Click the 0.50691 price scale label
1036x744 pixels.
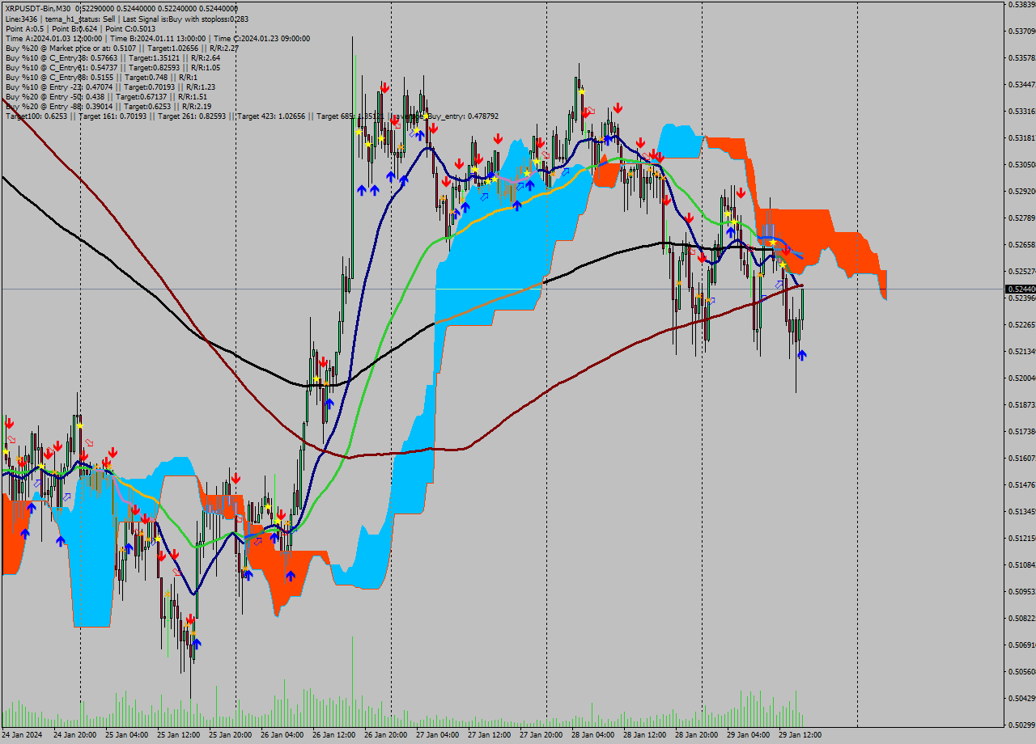[1021, 645]
